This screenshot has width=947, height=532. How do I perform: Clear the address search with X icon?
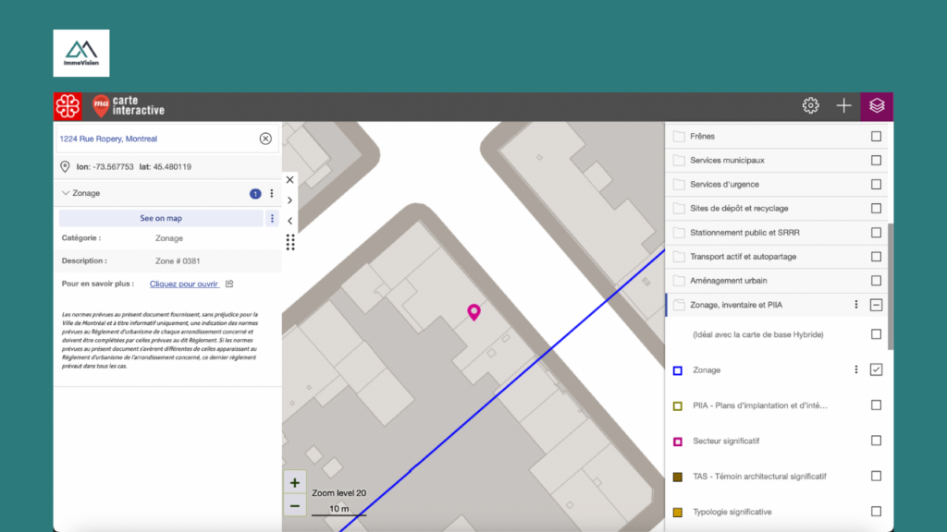pyautogui.click(x=265, y=139)
